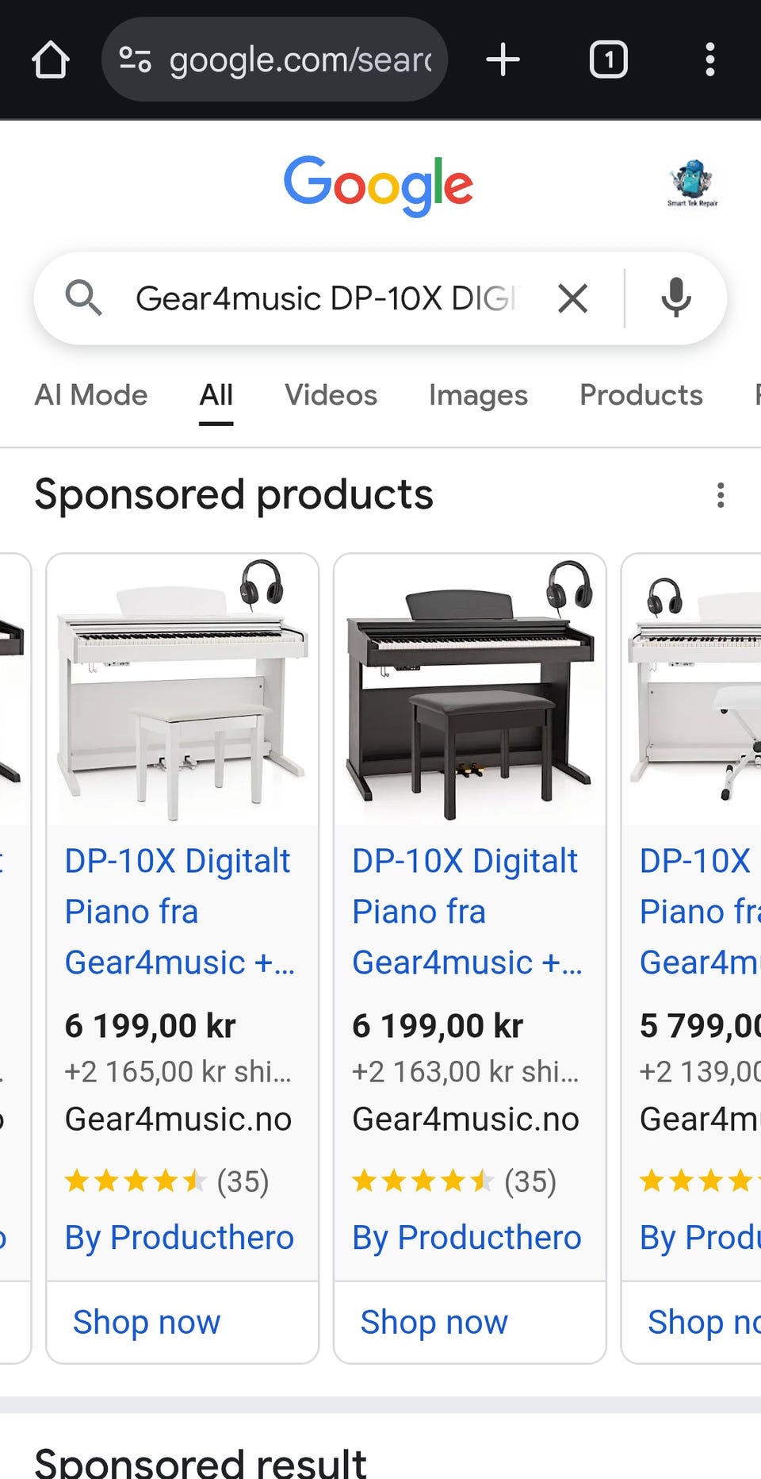
Task: Open black DP-10X piano product image
Action: tap(470, 690)
